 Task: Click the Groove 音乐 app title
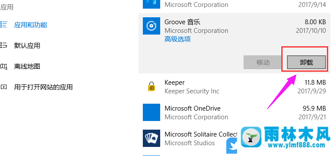pos(182,22)
